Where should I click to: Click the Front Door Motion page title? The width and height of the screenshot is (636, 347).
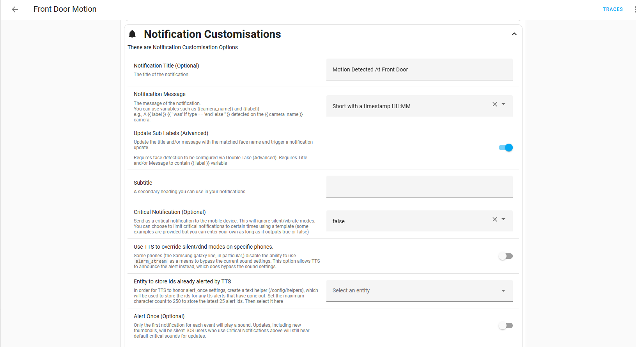coord(65,9)
